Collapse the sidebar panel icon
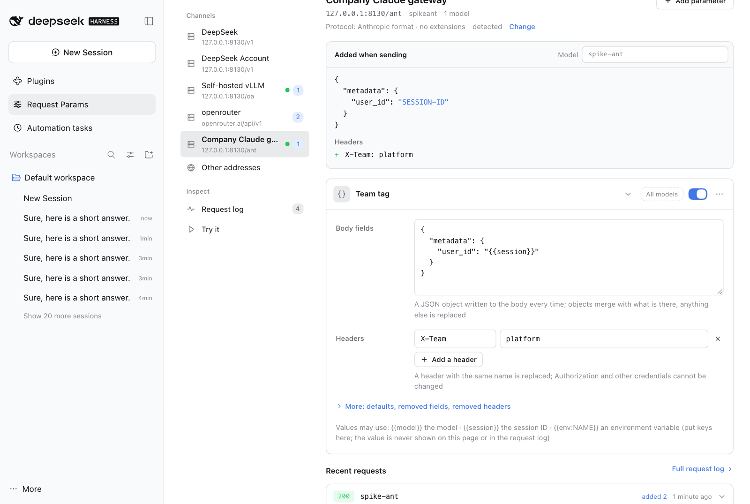The image size is (750, 504). 149,21
